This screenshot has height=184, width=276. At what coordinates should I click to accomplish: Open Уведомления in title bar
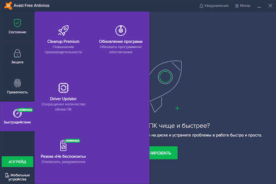coord(216,6)
